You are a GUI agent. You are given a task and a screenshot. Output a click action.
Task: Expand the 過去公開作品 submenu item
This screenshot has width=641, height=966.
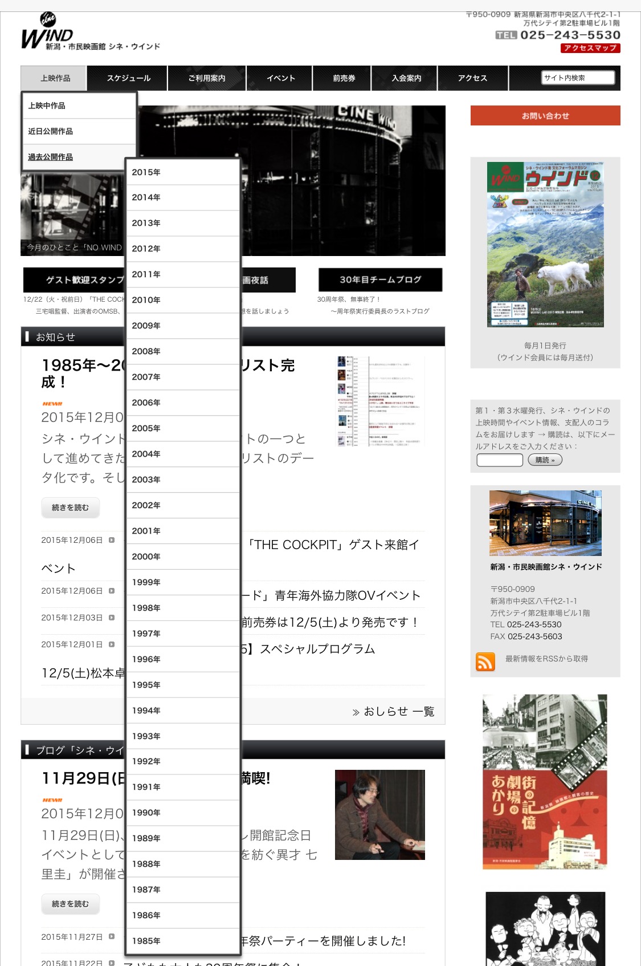pos(79,157)
